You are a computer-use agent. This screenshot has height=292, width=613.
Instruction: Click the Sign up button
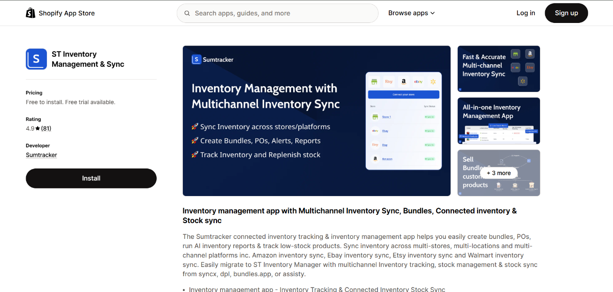567,13
